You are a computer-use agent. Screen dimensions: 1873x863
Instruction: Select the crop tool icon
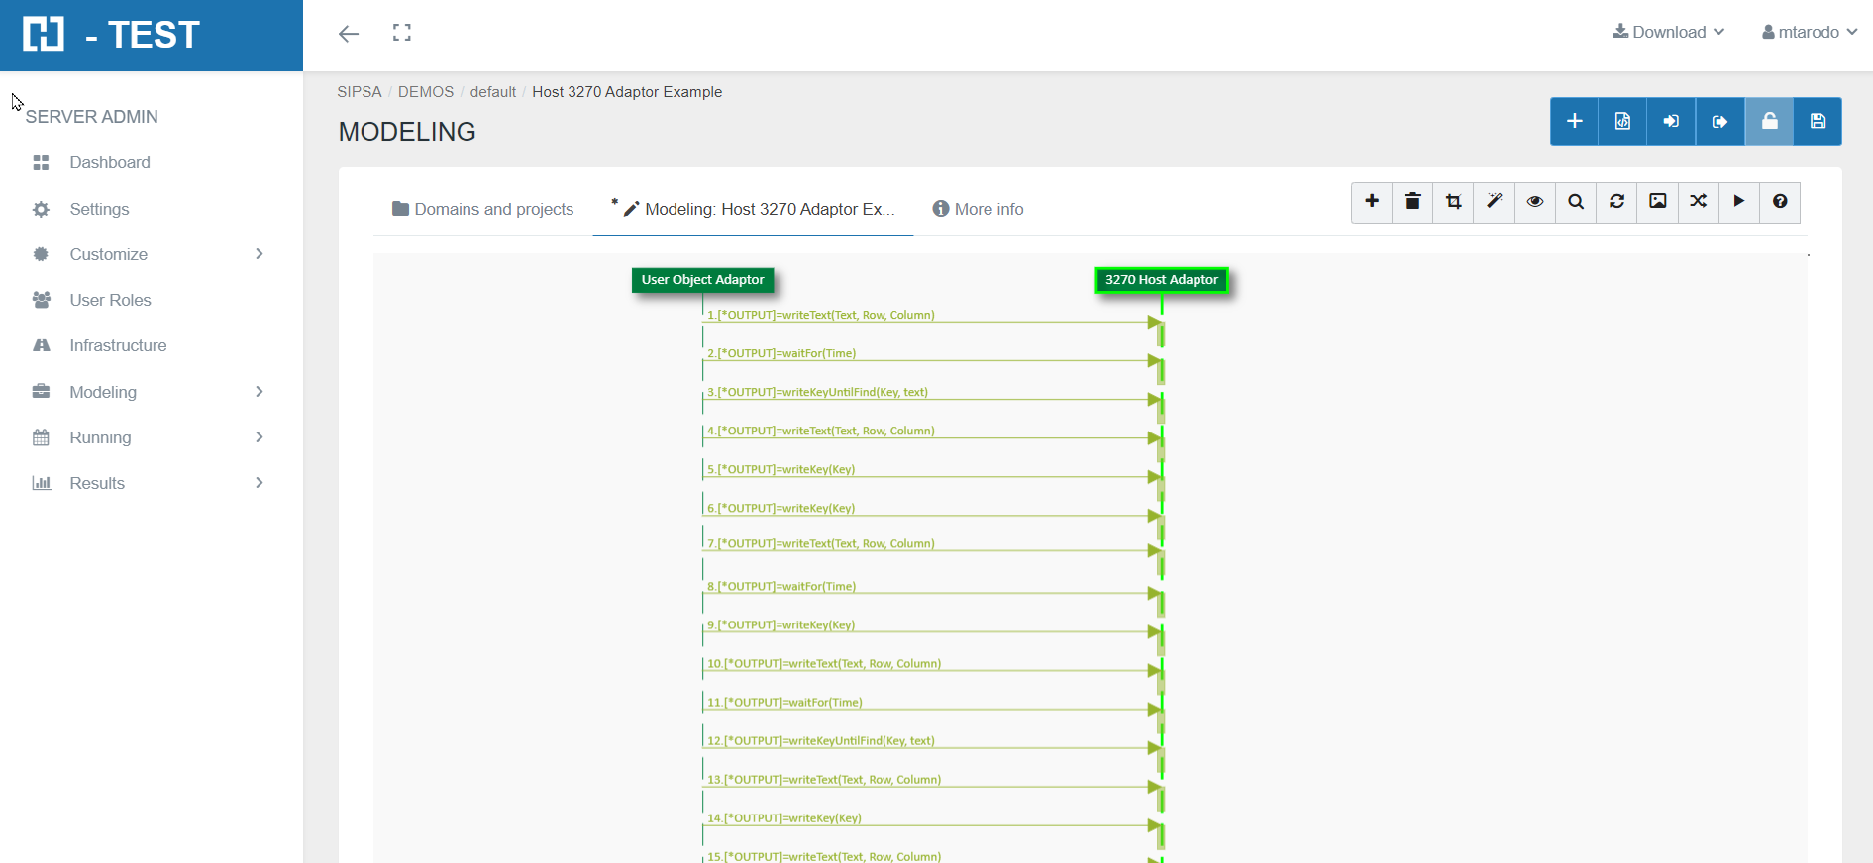coord(1453,202)
